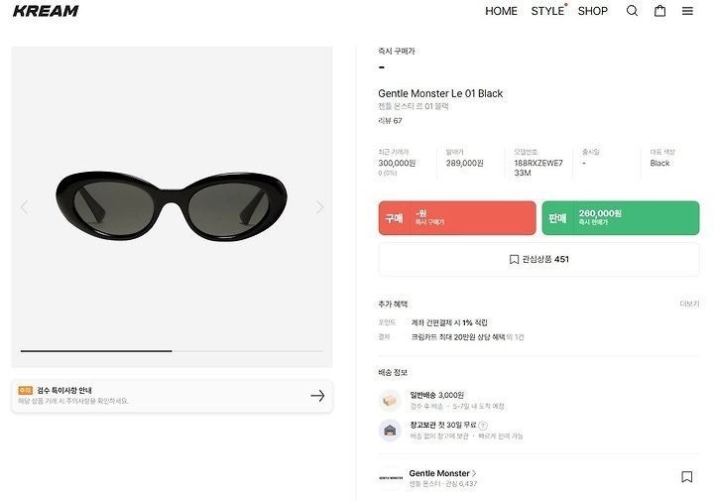This screenshot has height=501, width=714.
Task: Open the hamburger menu icon
Action: [x=687, y=11]
